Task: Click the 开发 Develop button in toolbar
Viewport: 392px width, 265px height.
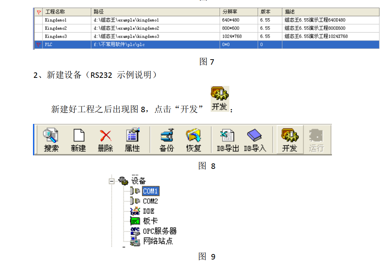Action: (289, 140)
